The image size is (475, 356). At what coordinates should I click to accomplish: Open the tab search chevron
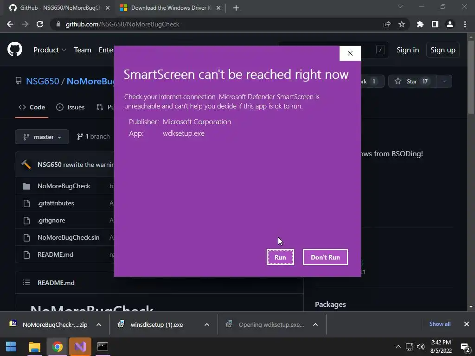tap(400, 6)
